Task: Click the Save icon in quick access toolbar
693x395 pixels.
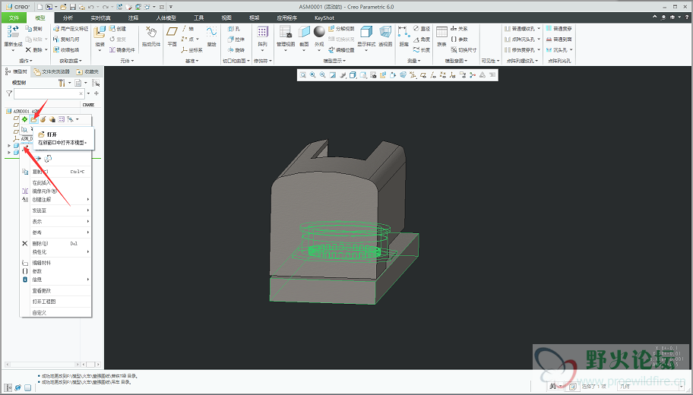Action: [73, 7]
